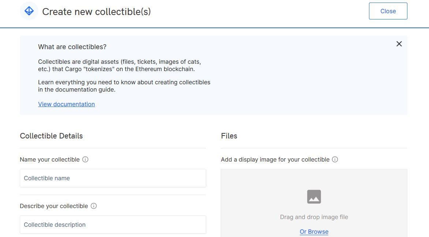Click info icon beside display image label
Image resolution: width=429 pixels, height=237 pixels.
(335, 159)
